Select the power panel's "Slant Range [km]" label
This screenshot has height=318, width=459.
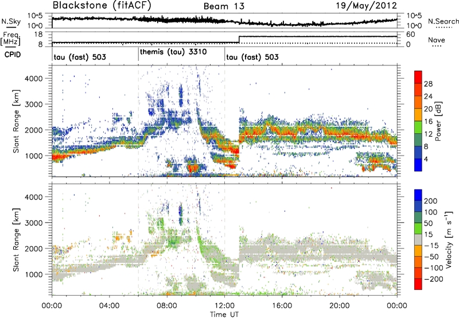click(x=16, y=121)
